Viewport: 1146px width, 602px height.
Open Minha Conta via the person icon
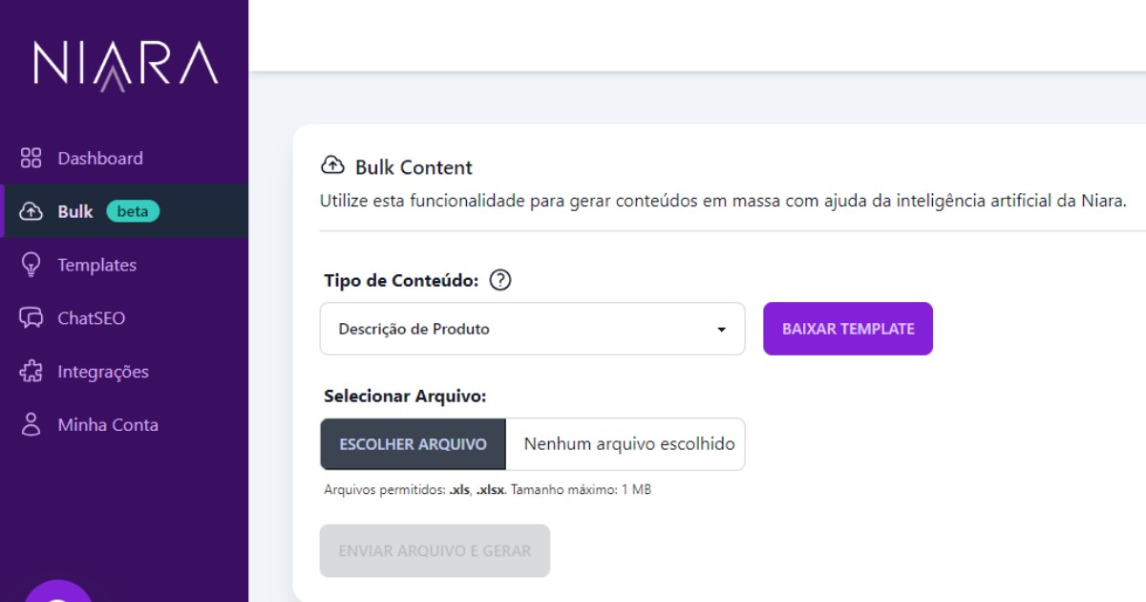coord(30,424)
